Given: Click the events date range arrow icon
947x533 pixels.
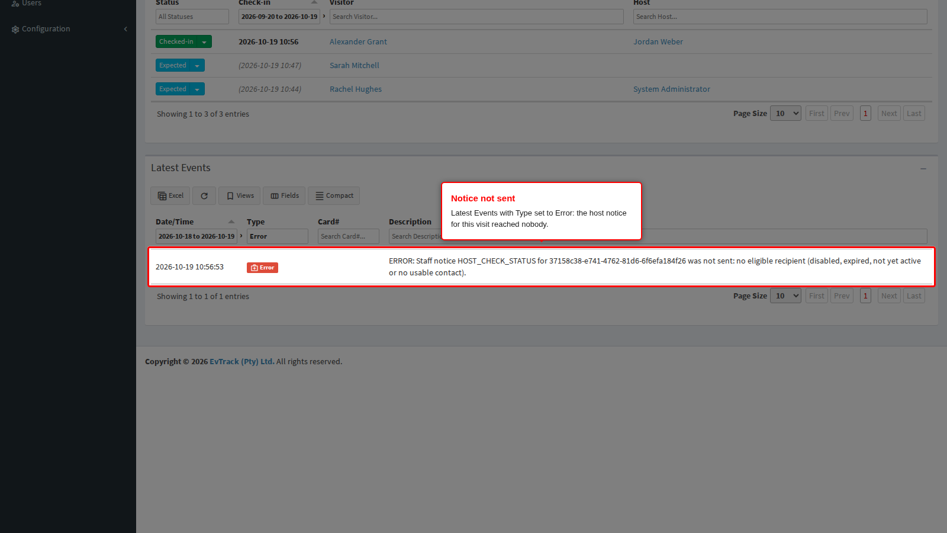Looking at the screenshot, I should point(241,236).
